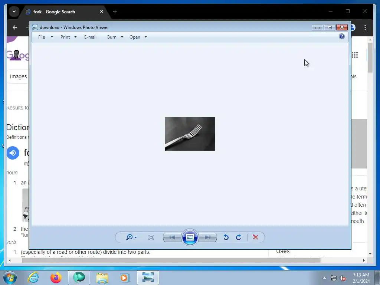Open the browser tab list dropdown
The image size is (380, 285).
tap(14, 12)
